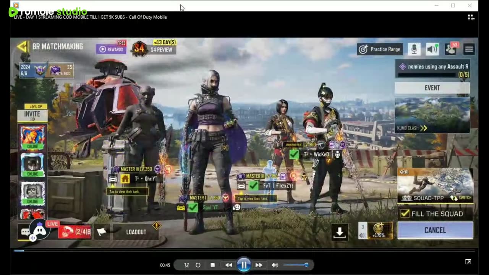Open the Event panel
Viewport: 489px width, 275px height.
432,88
